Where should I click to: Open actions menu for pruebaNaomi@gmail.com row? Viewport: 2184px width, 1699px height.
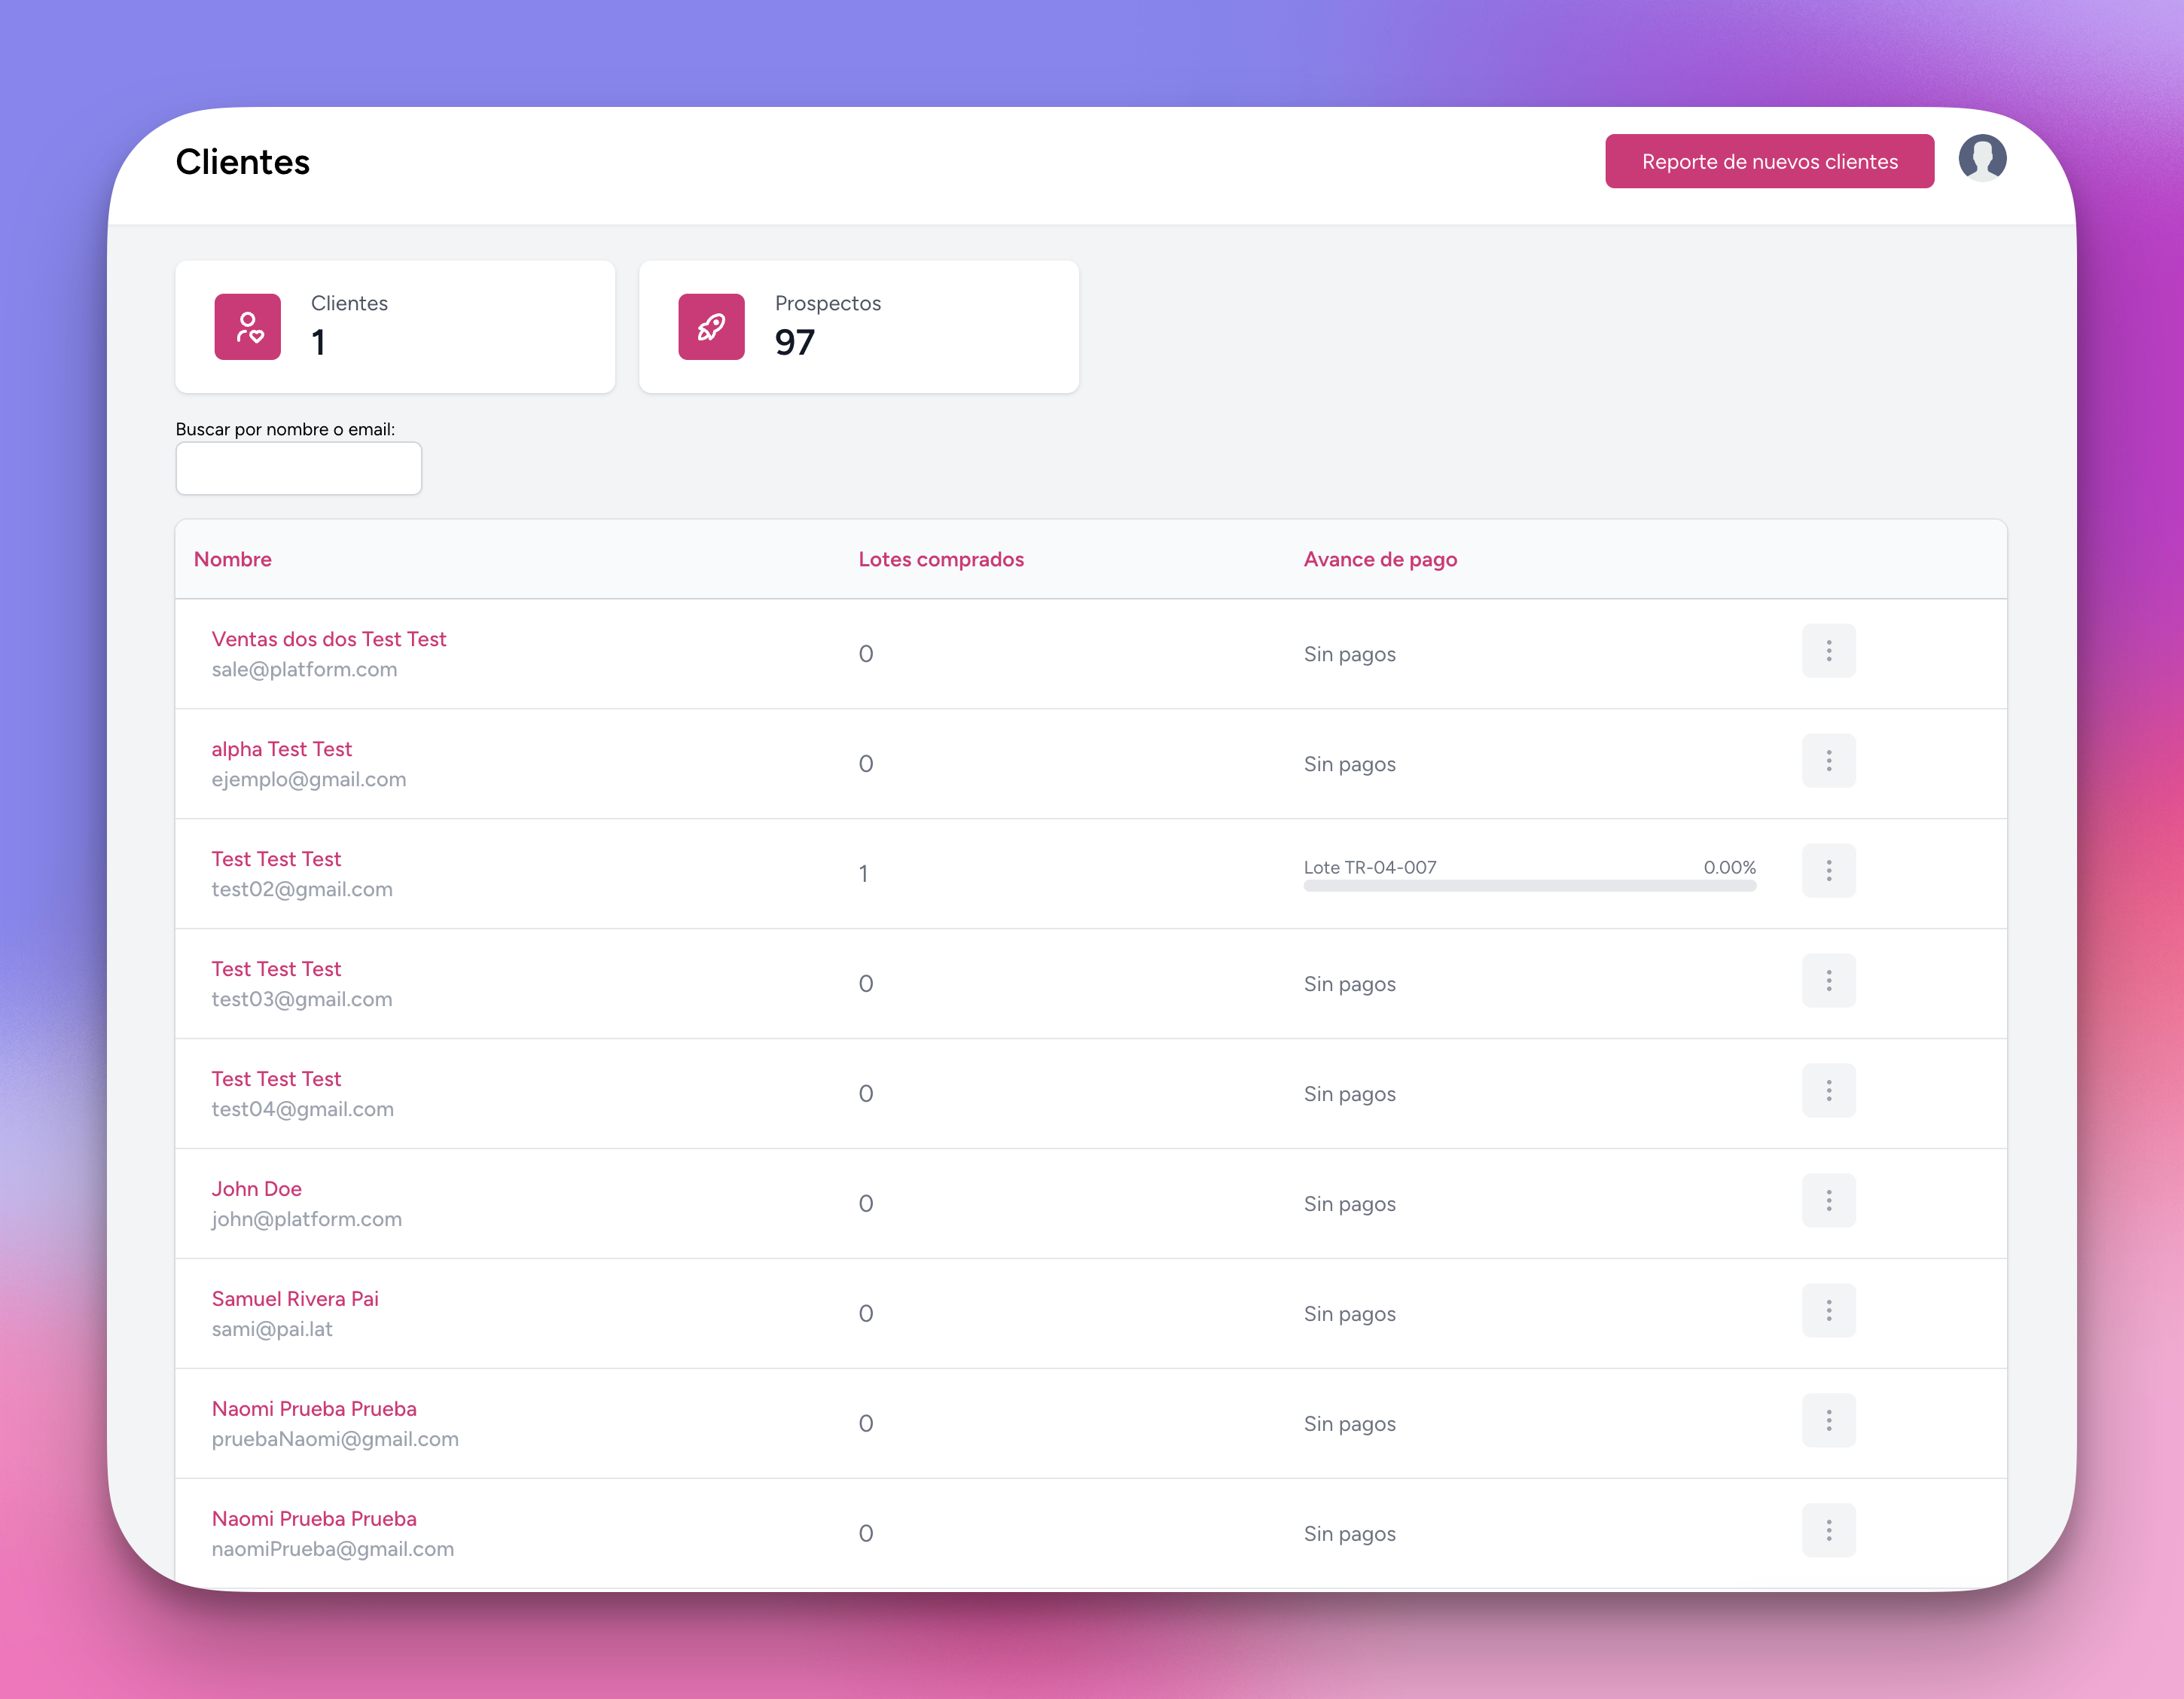[1828, 1421]
